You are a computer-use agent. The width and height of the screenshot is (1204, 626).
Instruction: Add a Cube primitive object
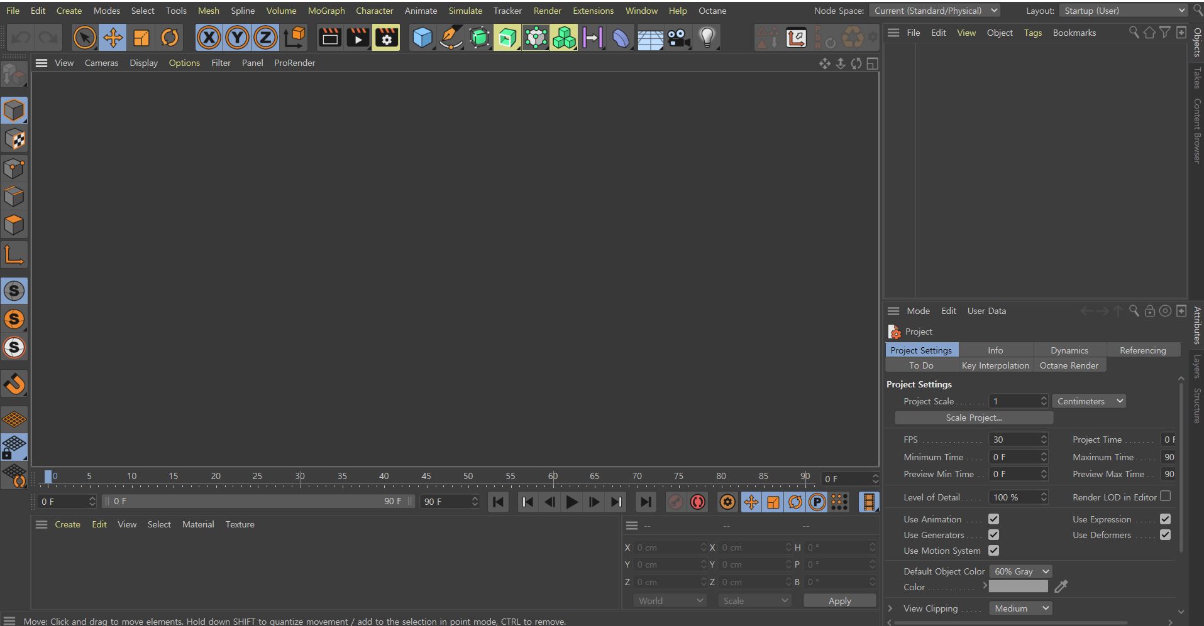[x=422, y=38]
